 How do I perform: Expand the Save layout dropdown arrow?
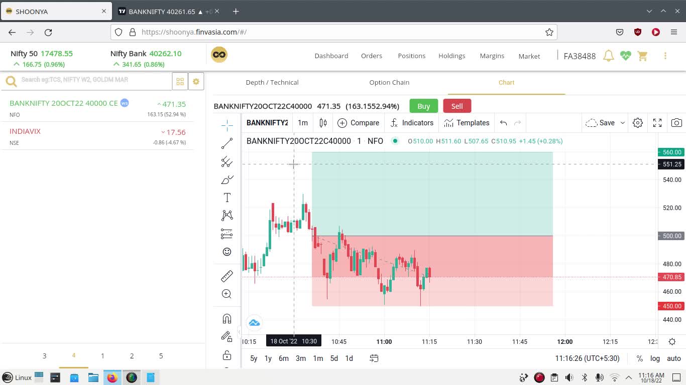pos(622,123)
